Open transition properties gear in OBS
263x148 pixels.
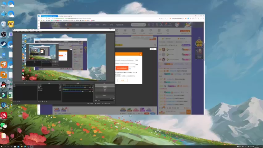pos(114,99)
